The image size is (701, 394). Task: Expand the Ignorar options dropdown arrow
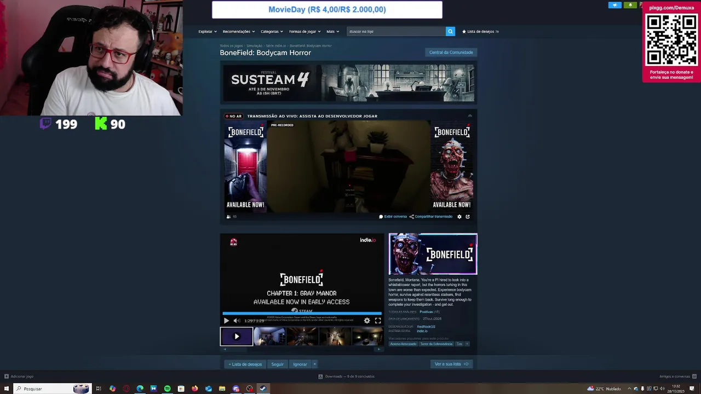click(x=314, y=364)
